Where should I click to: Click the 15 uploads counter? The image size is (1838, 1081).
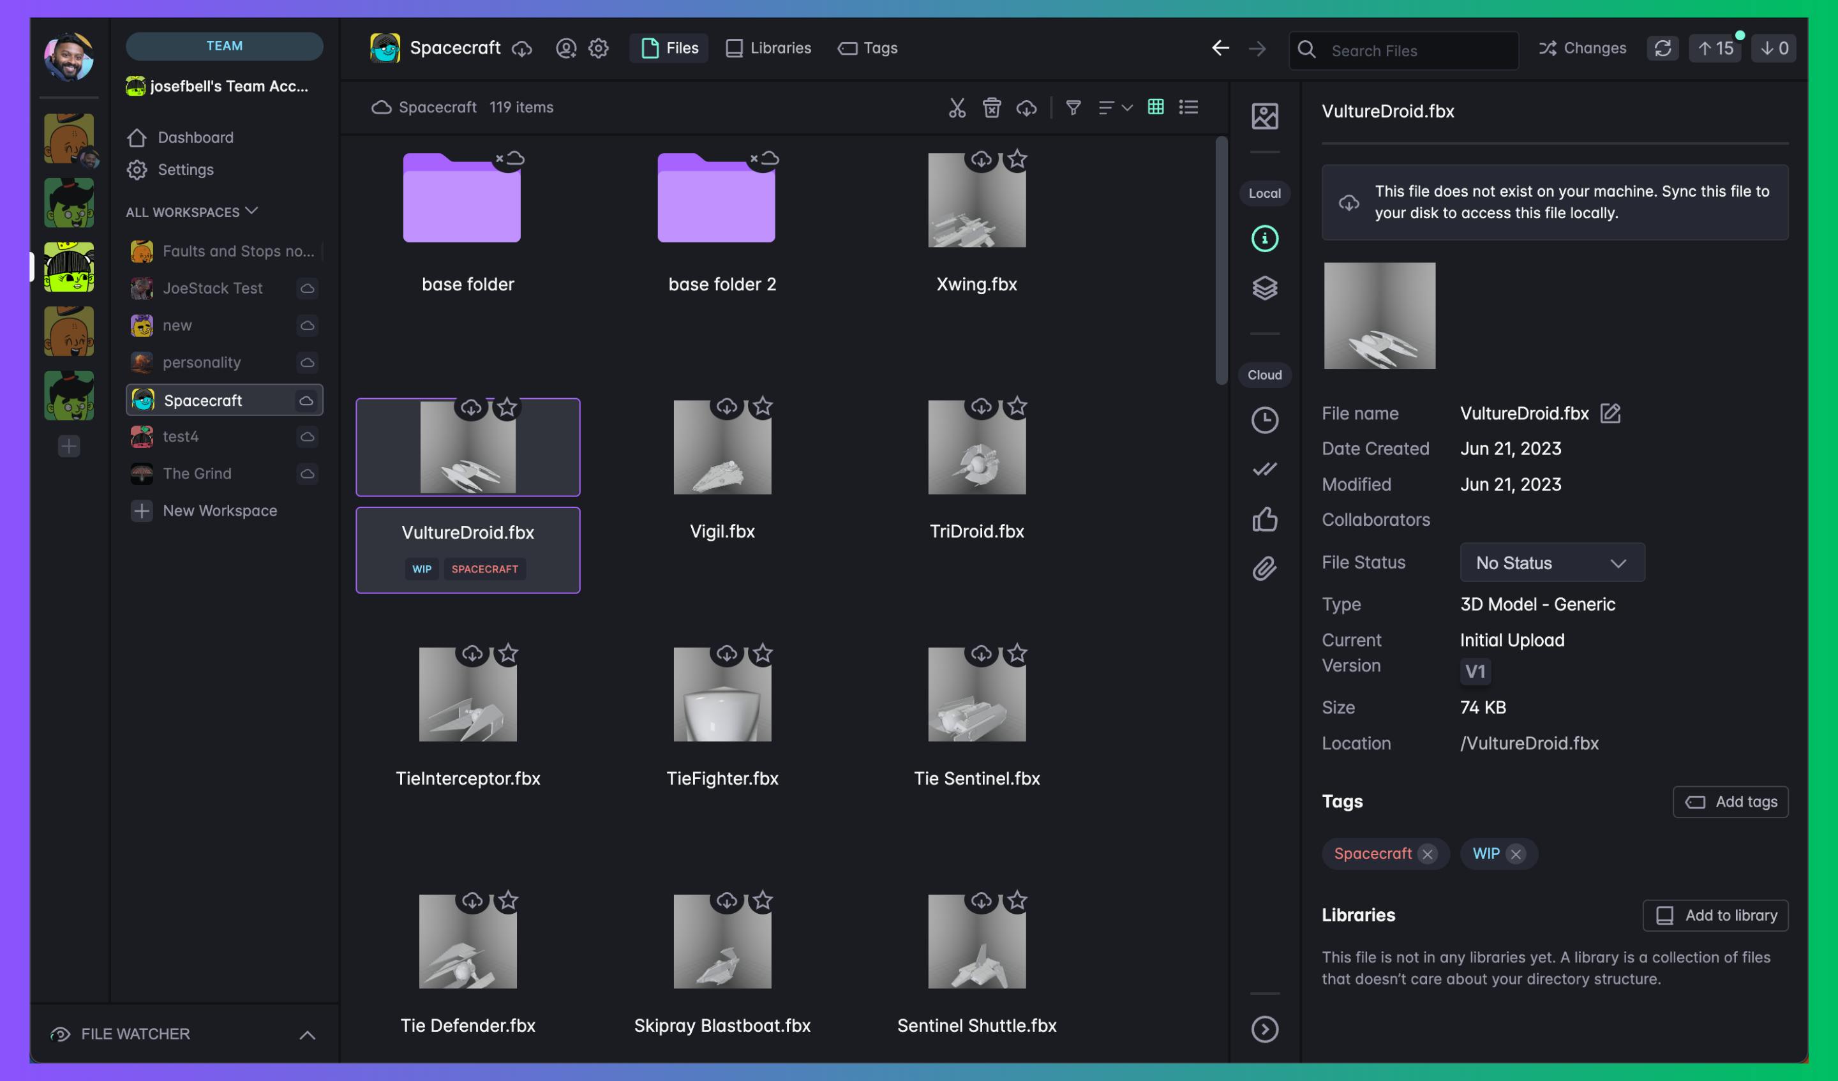1715,49
